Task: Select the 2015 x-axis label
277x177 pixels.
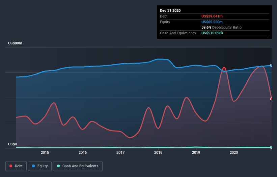Action: point(45,152)
